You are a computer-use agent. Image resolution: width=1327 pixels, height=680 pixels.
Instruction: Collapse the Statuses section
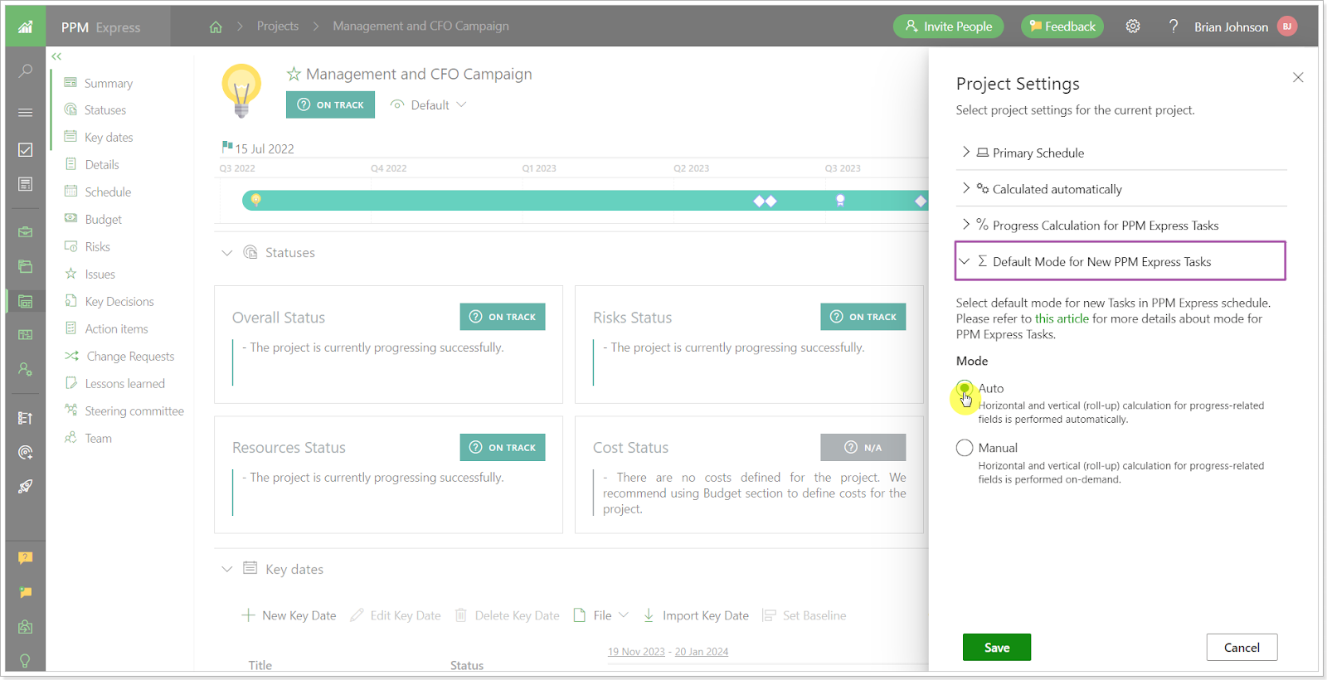point(226,253)
